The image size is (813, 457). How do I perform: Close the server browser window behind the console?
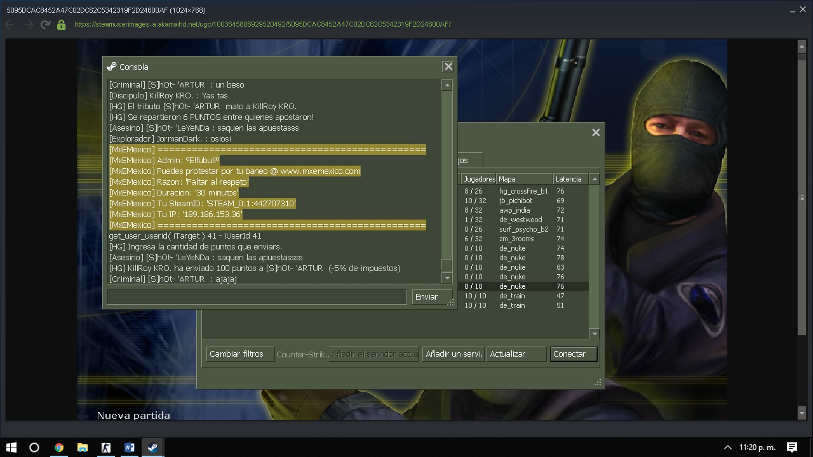(x=596, y=133)
